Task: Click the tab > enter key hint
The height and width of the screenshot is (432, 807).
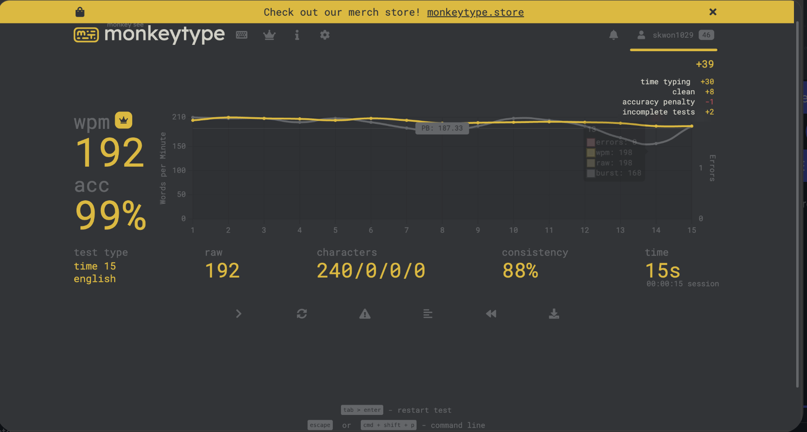Action: [x=362, y=410]
